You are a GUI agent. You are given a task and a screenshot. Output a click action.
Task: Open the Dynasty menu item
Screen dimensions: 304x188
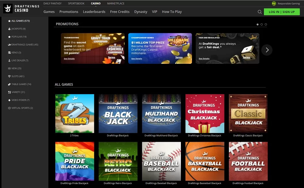tap(141, 12)
